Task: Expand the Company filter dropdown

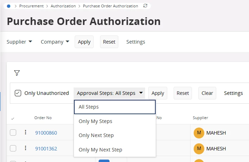Action: click(x=55, y=42)
